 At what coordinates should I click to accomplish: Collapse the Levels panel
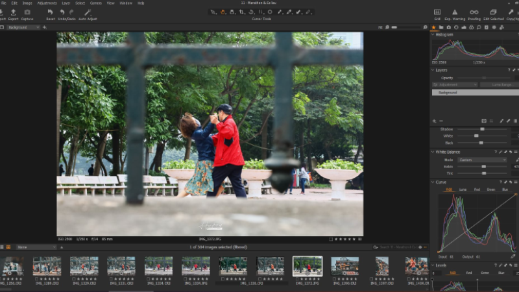pyautogui.click(x=433, y=265)
